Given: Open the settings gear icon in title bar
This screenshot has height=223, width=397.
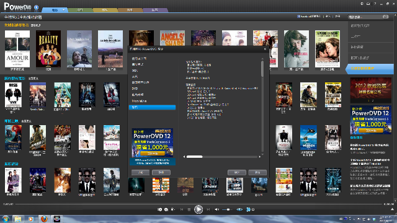Looking at the screenshot, I should pyautogui.click(x=362, y=4).
